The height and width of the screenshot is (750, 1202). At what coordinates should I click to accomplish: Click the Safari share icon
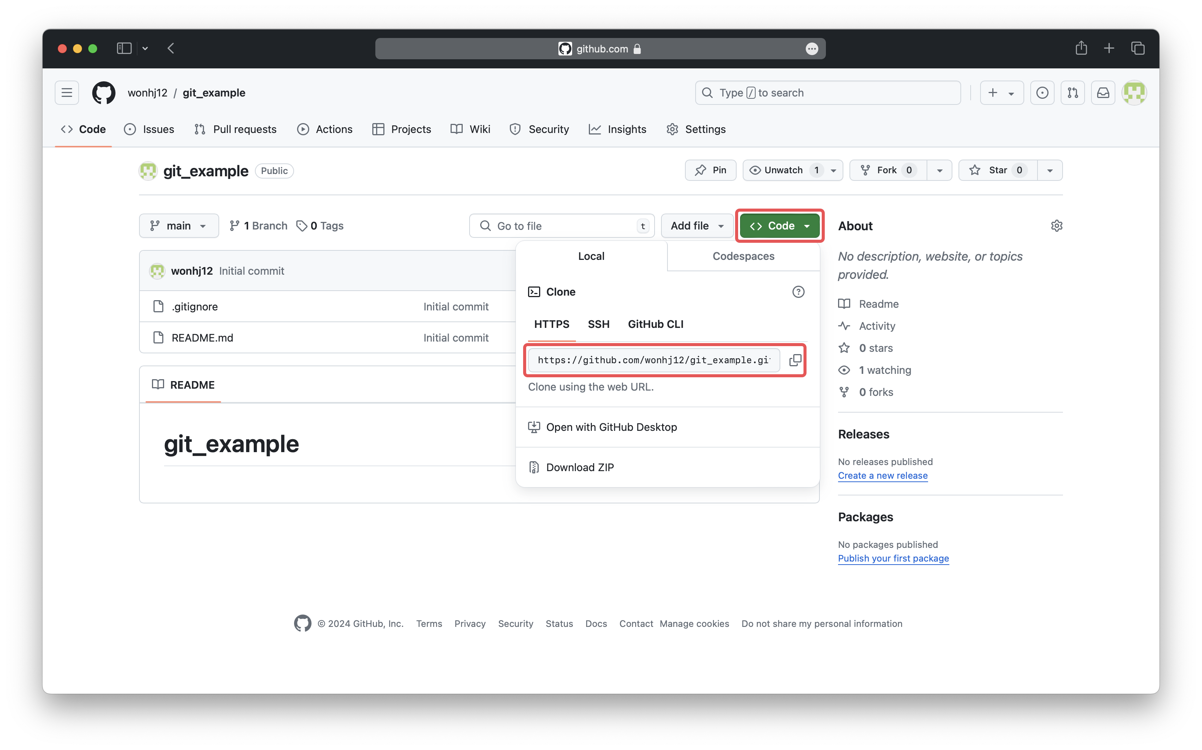pos(1081,48)
